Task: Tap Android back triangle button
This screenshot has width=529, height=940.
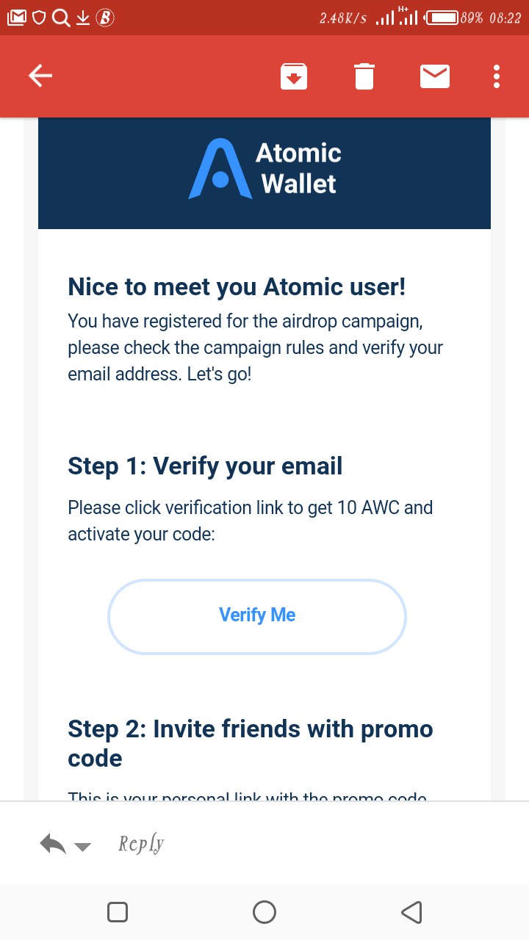Action: coord(411,912)
